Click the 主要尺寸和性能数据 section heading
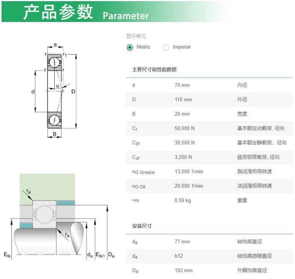Viewport: 295px width, 279px height. tap(154, 70)
